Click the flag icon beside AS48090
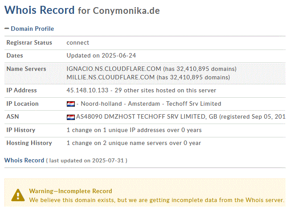 pos(70,117)
